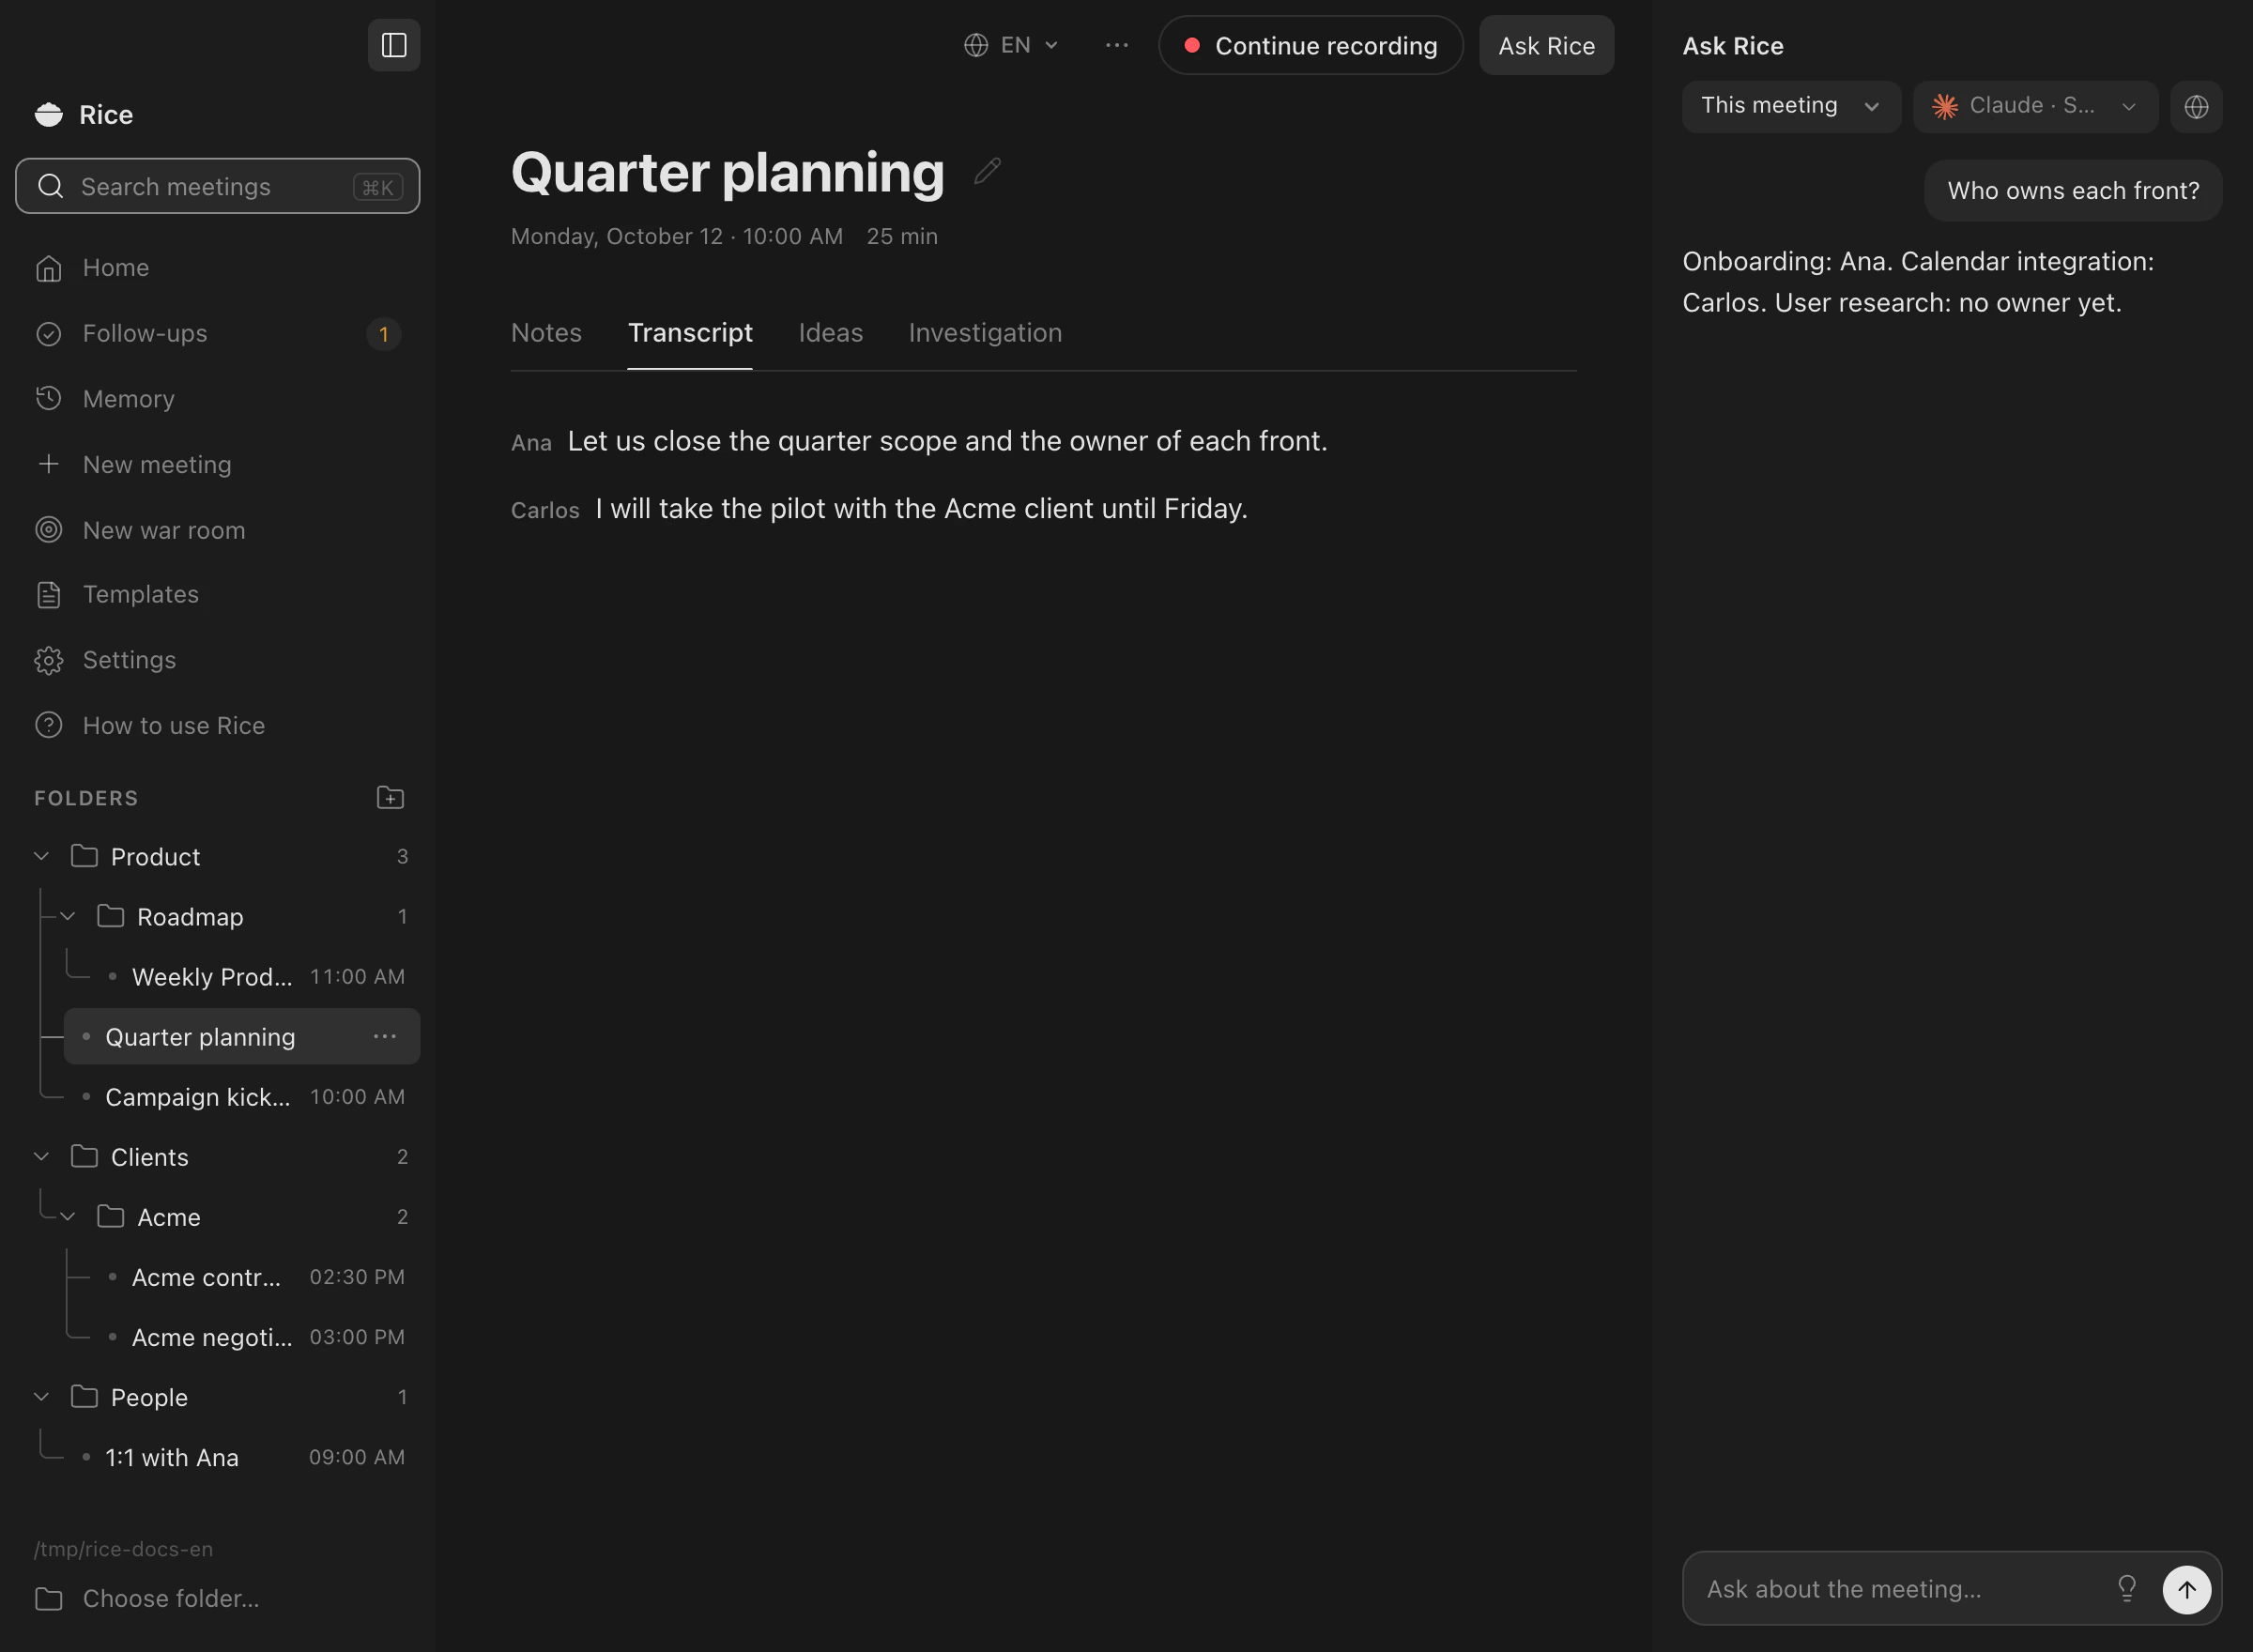The width and height of the screenshot is (2253, 1652).
Task: Go to Home in sidebar
Action: pyautogui.click(x=217, y=268)
